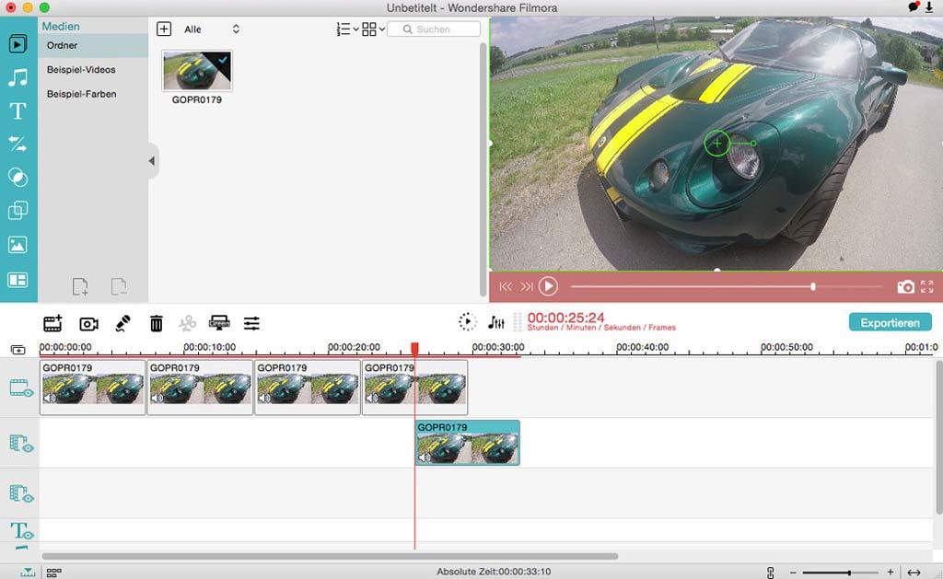Open the Green Screen tool

point(219,323)
